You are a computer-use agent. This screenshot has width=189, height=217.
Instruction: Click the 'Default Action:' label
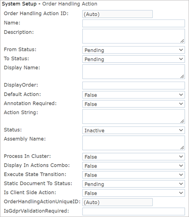(x=22, y=94)
